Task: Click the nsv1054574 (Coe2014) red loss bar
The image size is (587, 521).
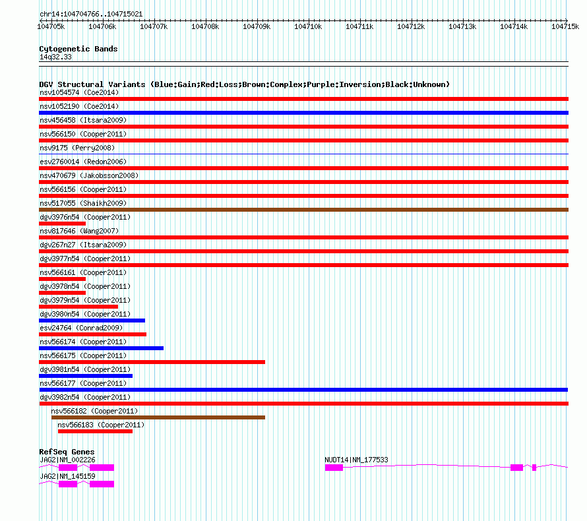Action: point(303,99)
